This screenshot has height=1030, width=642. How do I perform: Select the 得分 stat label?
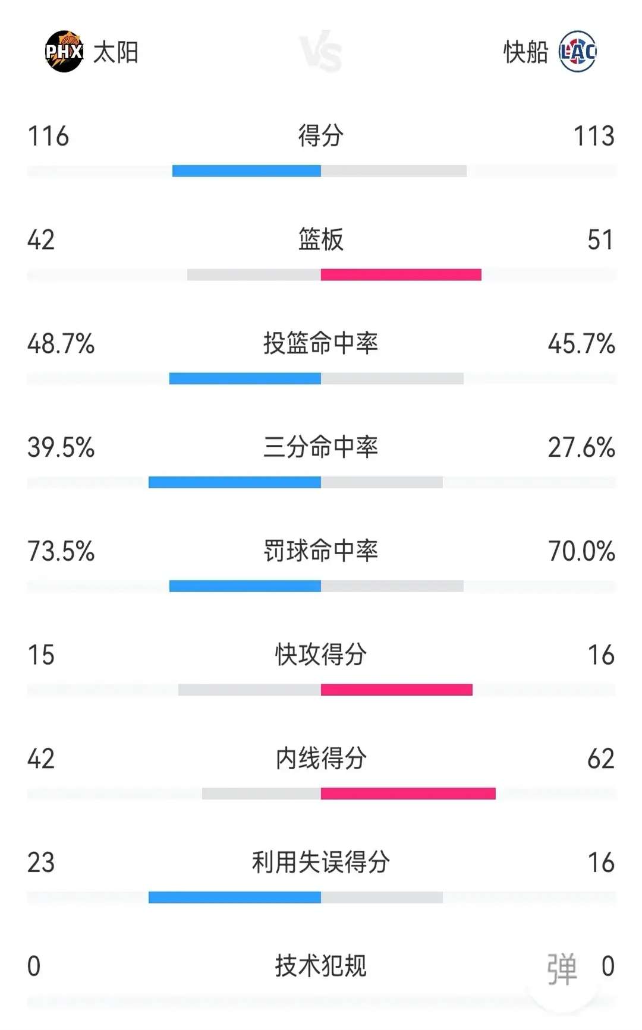pos(321,135)
